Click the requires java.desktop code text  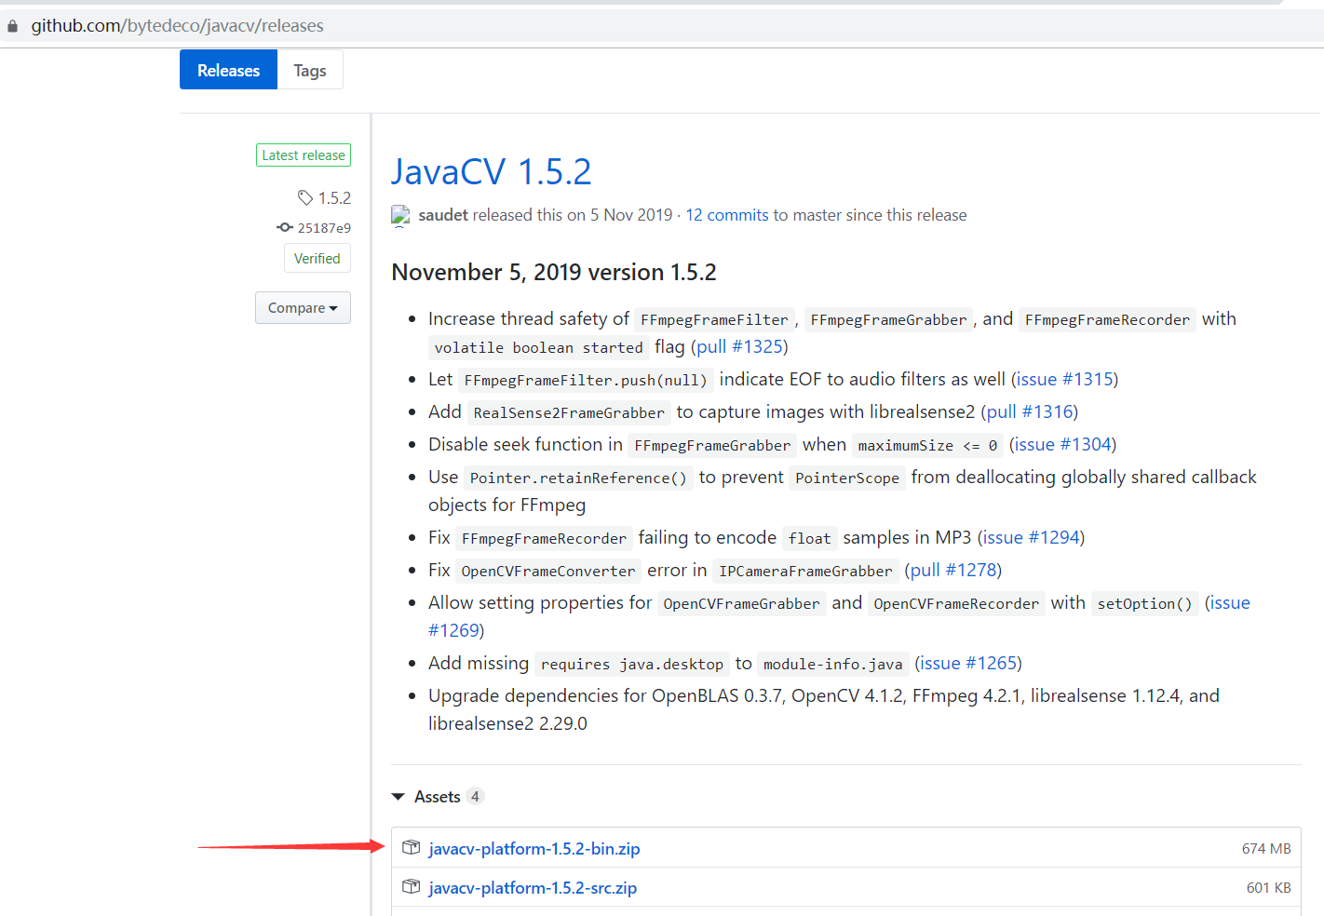coord(632,664)
